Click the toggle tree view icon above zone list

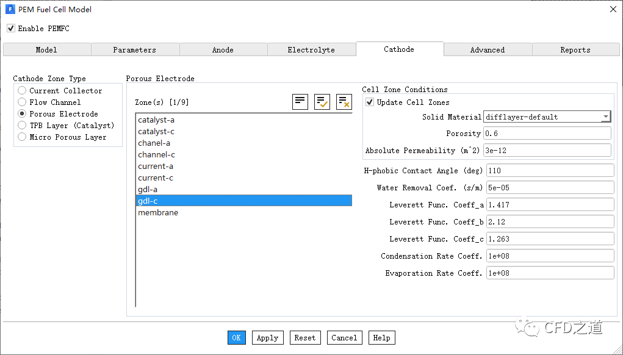coord(300,102)
